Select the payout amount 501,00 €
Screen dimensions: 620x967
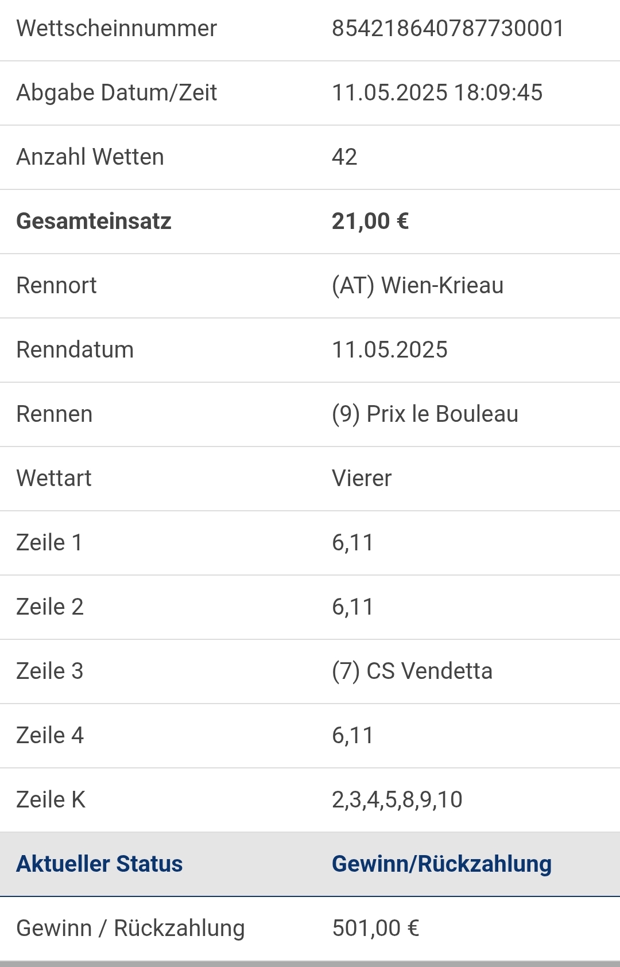coord(375,928)
